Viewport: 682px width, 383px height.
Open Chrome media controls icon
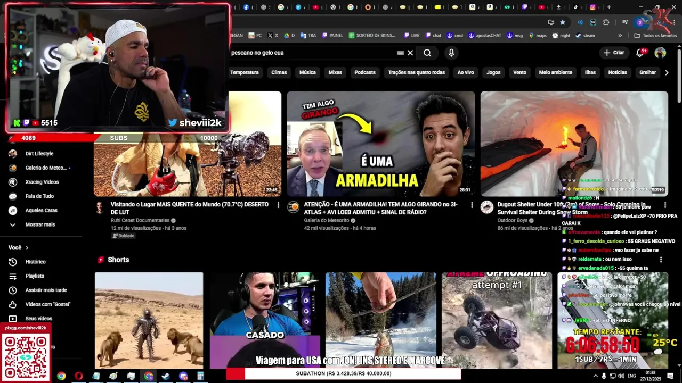pyautogui.click(x=625, y=22)
